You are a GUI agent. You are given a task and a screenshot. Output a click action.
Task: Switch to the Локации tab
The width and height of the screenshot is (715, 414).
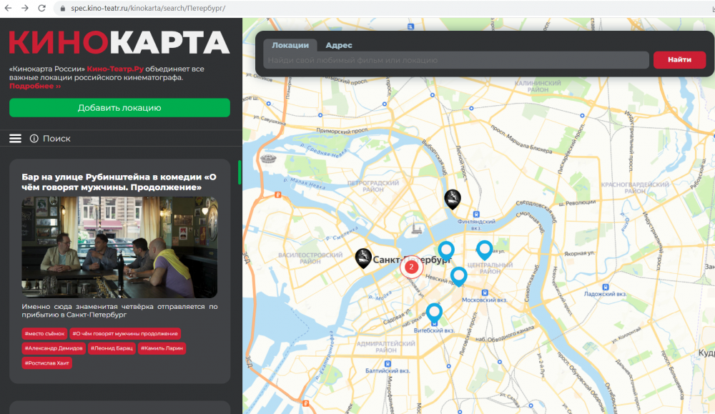[x=290, y=45]
